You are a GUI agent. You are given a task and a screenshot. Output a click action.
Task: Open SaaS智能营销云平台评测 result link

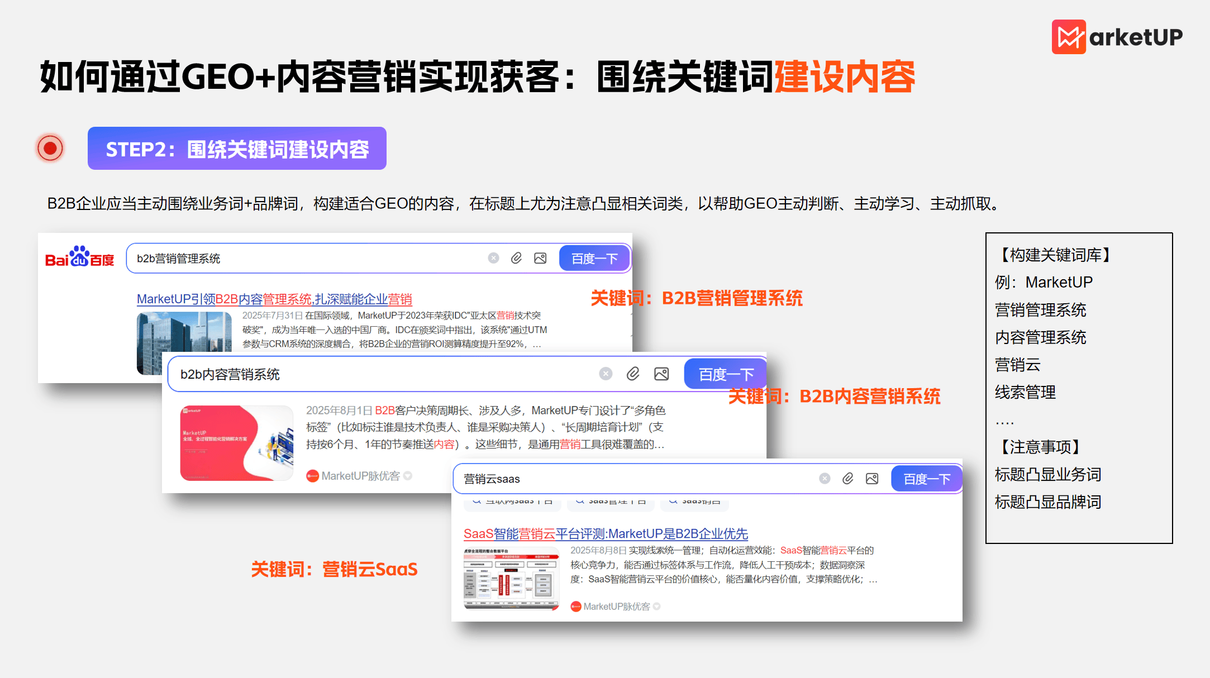(x=606, y=534)
